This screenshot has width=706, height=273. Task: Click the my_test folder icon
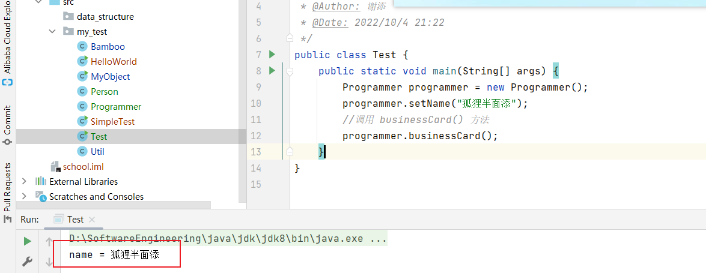(x=68, y=32)
